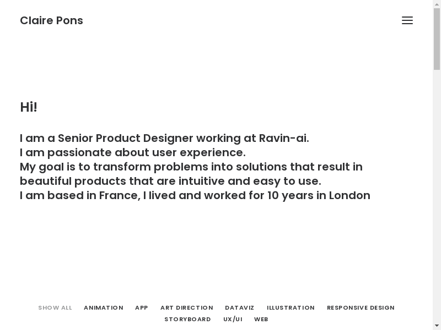Select the Web filter
This screenshot has height=330, width=441.
261,319
